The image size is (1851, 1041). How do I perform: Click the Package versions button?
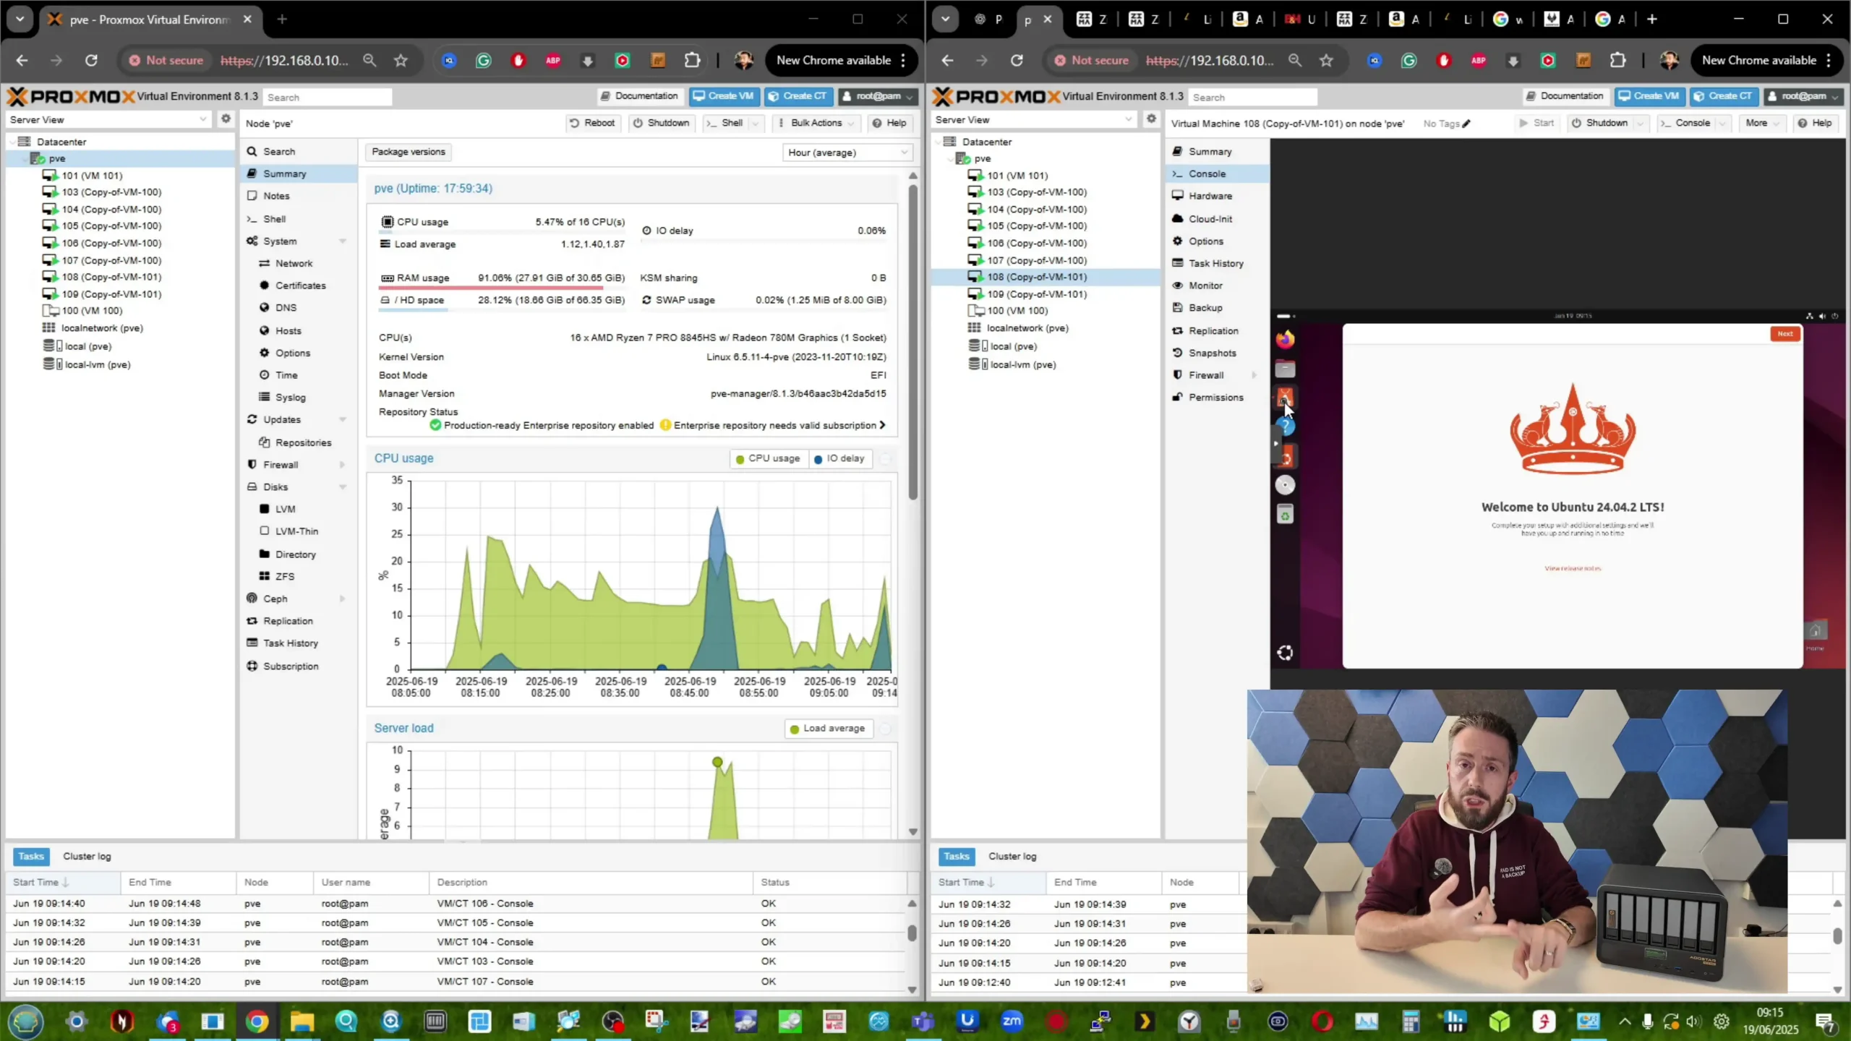(409, 152)
